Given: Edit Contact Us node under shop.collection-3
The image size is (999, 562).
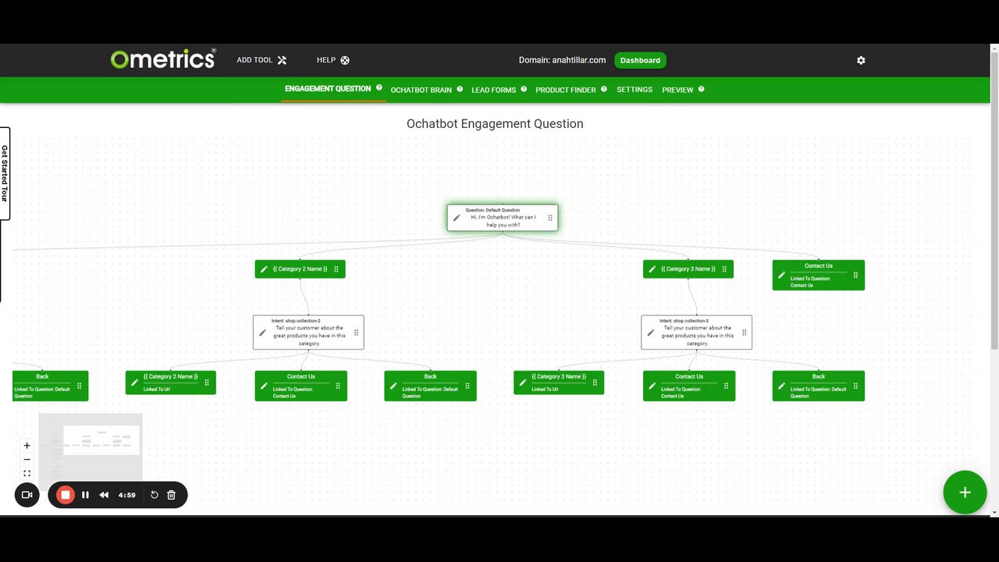Looking at the screenshot, I should coord(652,386).
